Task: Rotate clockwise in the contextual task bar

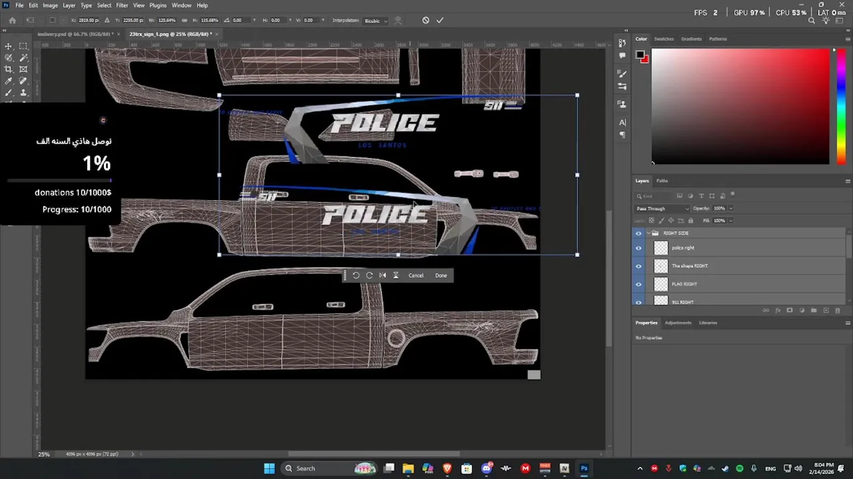Action: (369, 275)
